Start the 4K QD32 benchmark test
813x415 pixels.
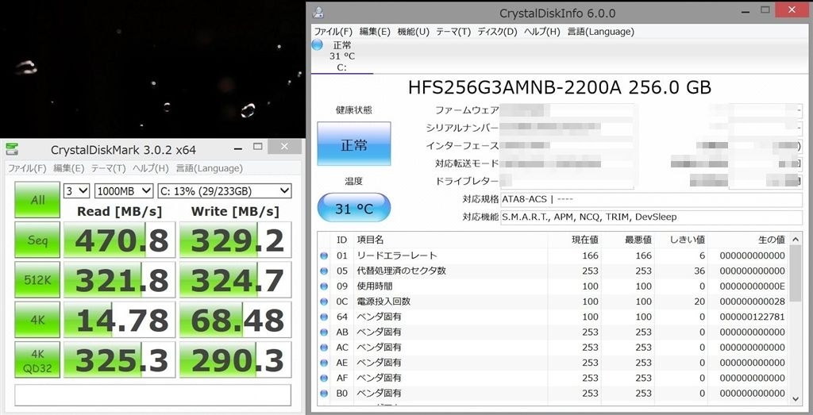[x=37, y=359]
